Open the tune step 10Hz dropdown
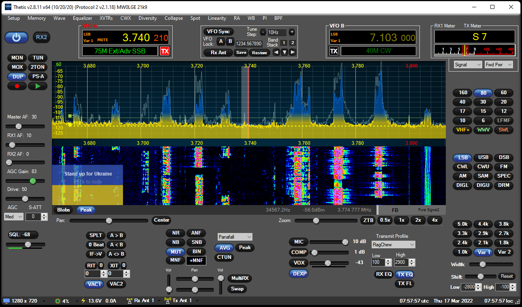 [277, 32]
